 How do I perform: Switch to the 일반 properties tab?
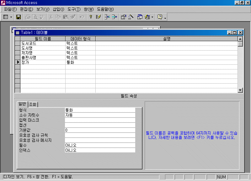tap(22, 104)
